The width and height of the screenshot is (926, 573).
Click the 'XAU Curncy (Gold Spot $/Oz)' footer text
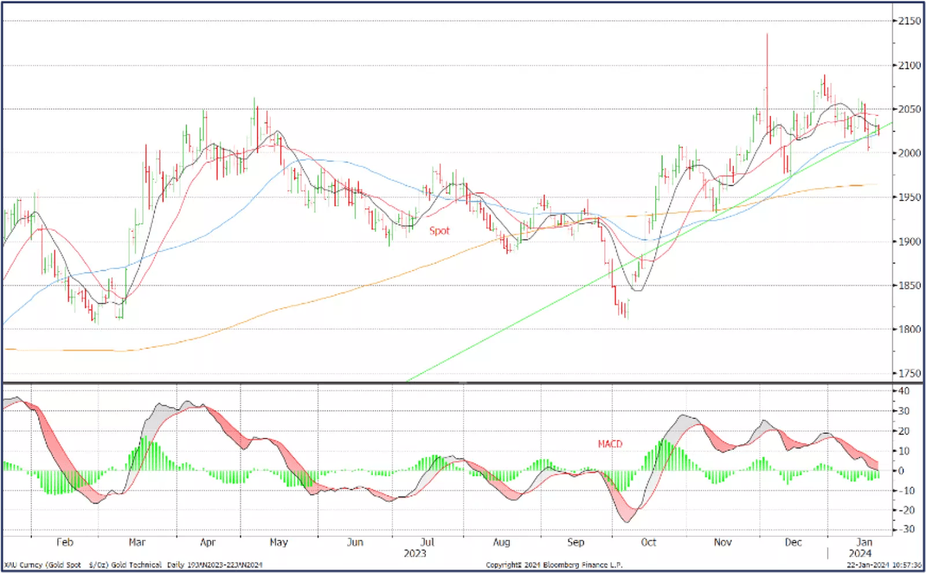pyautogui.click(x=58, y=565)
